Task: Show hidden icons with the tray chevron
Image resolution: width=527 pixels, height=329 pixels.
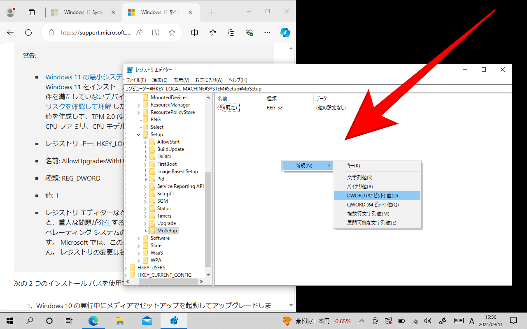Action: (x=361, y=321)
